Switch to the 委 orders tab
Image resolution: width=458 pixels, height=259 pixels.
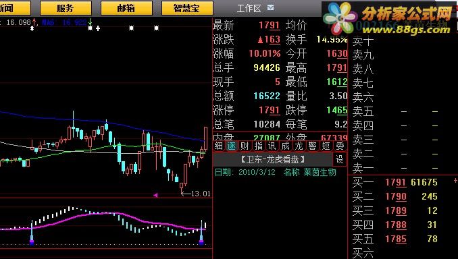[339, 146]
